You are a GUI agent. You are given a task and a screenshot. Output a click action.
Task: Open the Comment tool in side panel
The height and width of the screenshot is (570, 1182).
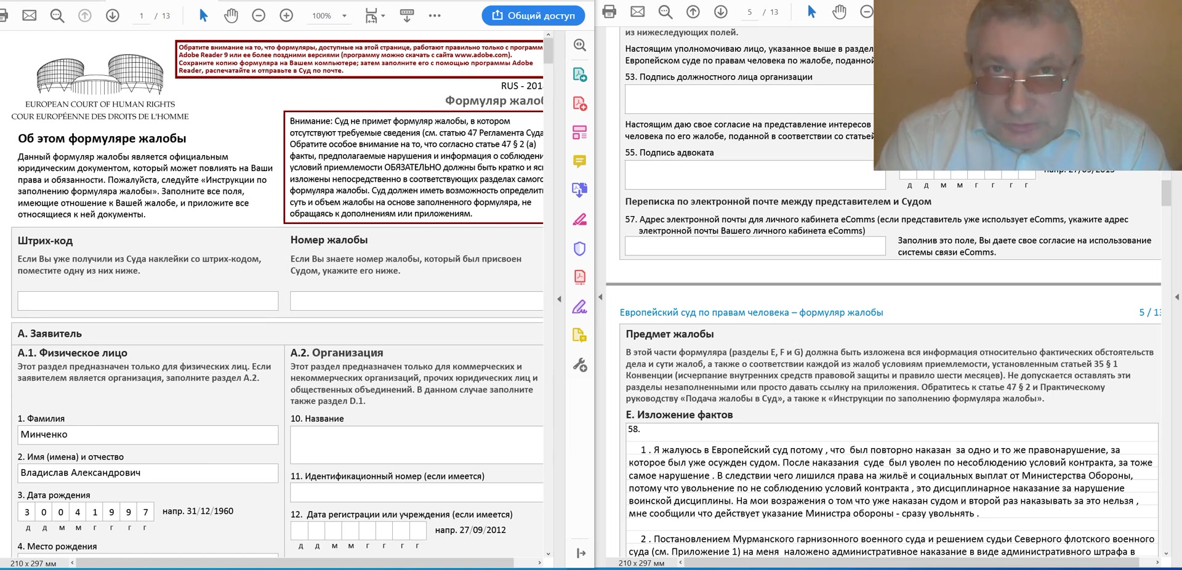(x=580, y=162)
